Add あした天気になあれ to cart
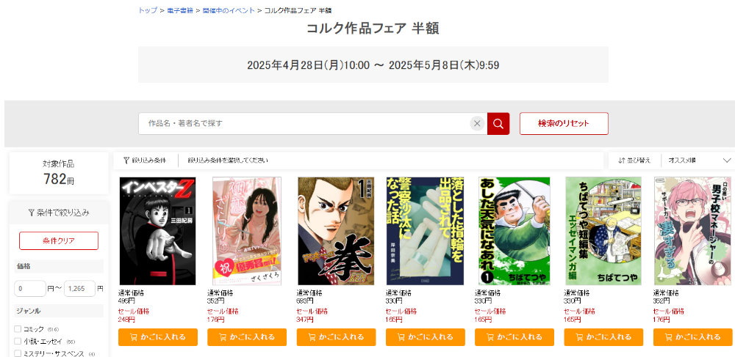This screenshot has height=357, width=735. point(514,337)
